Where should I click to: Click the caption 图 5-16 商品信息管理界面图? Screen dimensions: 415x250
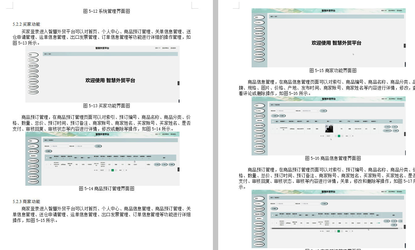[x=333, y=158]
